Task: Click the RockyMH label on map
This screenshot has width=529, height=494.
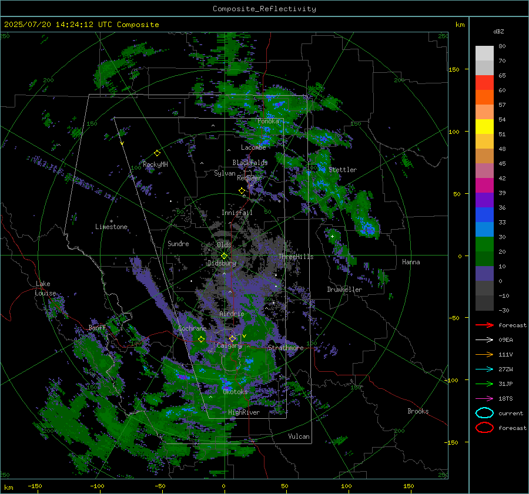Action: tap(155, 164)
